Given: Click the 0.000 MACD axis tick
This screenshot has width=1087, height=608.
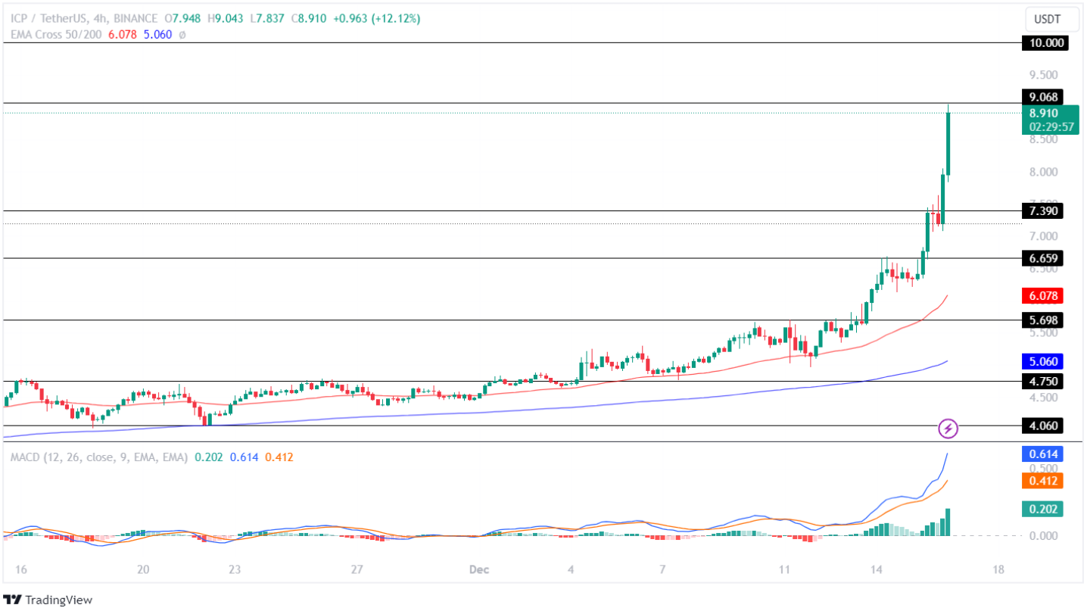Looking at the screenshot, I should click(x=1043, y=536).
